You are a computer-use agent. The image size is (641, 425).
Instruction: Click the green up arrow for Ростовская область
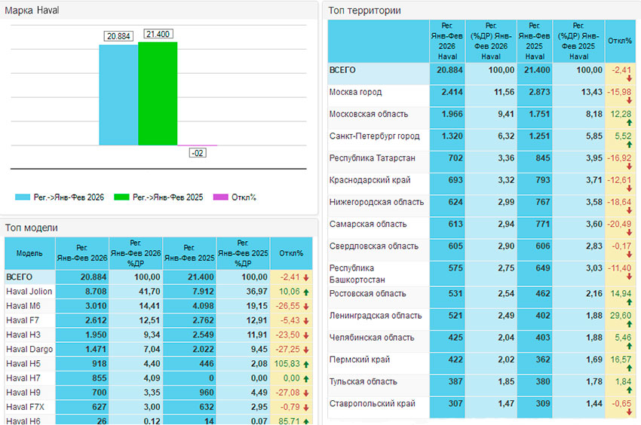(x=629, y=301)
